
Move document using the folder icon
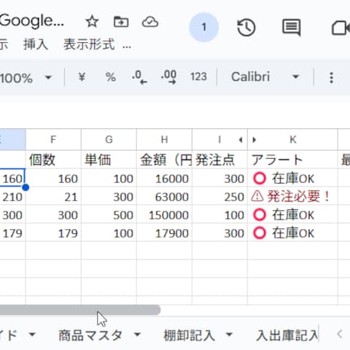(x=121, y=22)
